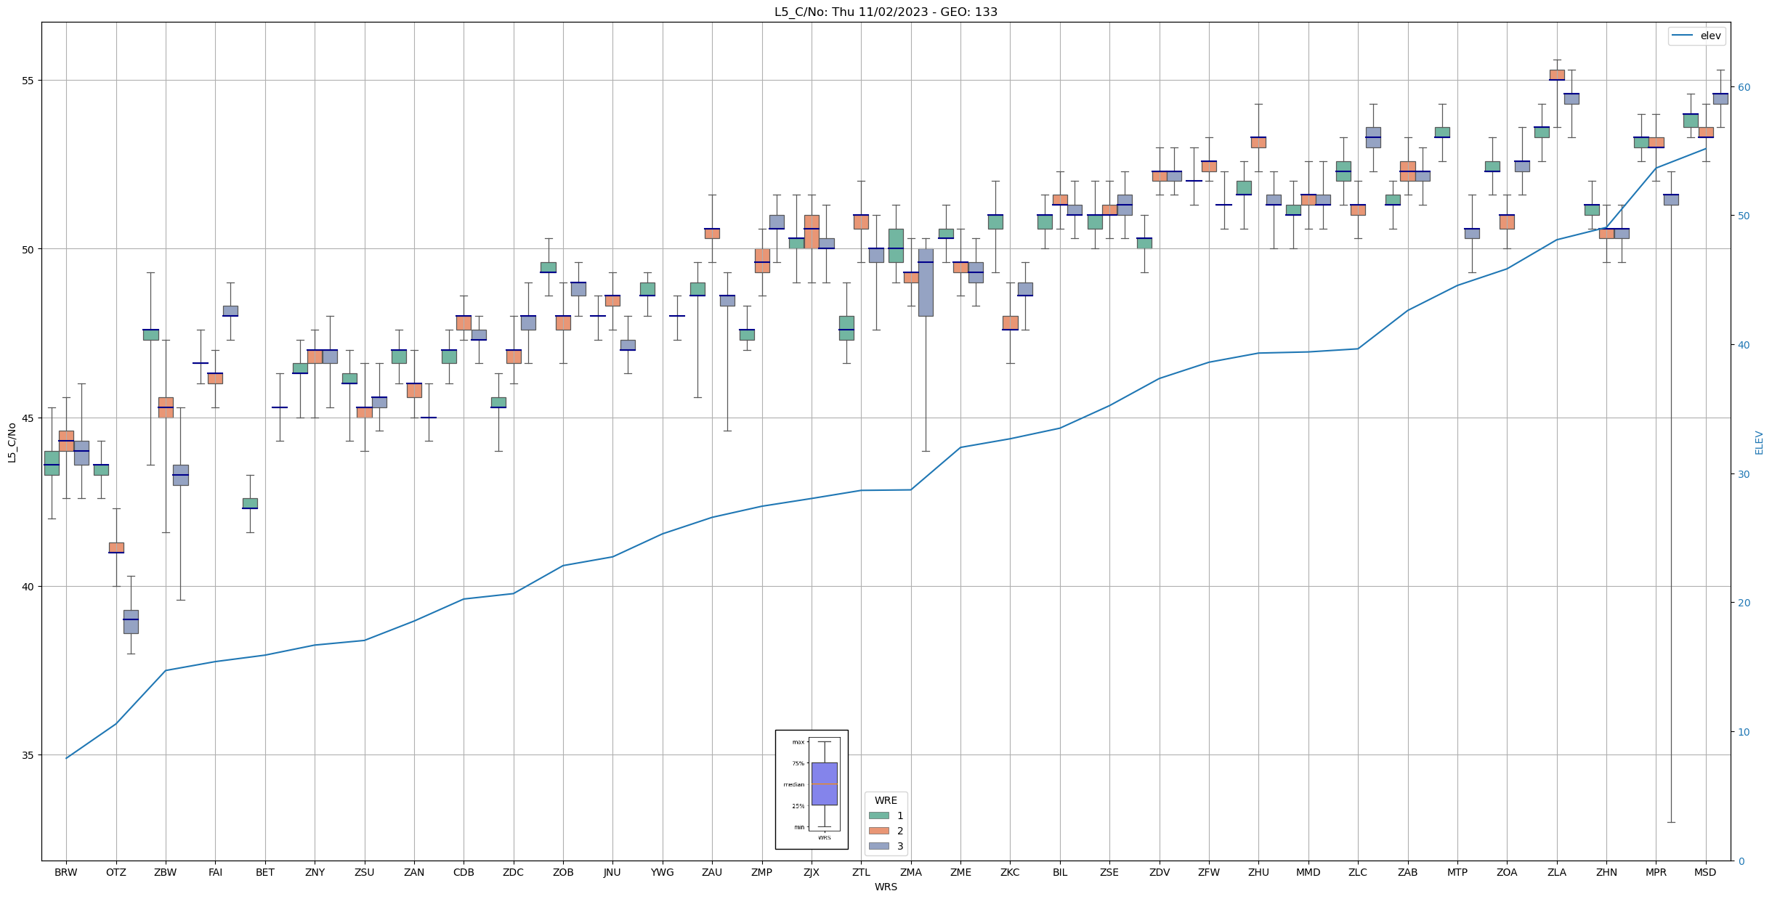The height and width of the screenshot is (899, 1772).
Task: Click the 55 tick on left axis
Action: [x=28, y=81]
